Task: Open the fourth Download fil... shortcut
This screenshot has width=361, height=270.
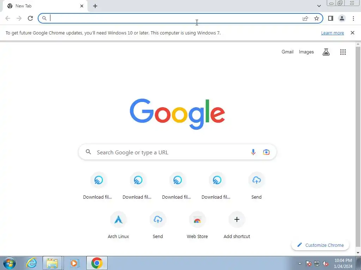Action: (x=217, y=186)
